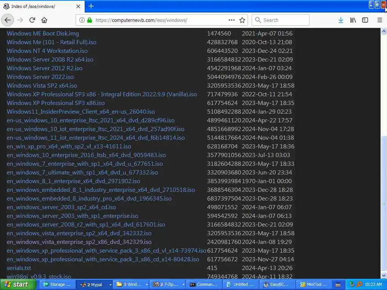Open the downloads panel
Image resolution: width=387 pixels, height=290 pixels.
341,20
